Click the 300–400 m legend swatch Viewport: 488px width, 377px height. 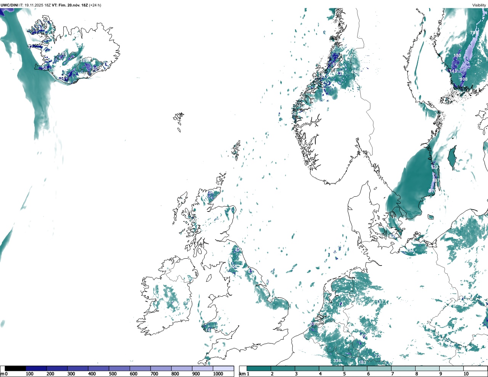(78, 368)
